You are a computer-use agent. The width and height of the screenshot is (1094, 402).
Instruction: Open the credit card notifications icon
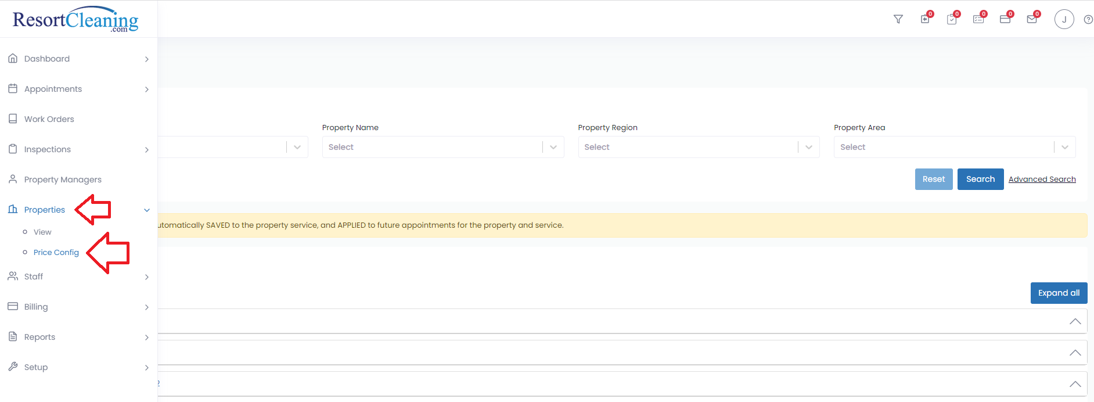[x=1005, y=19]
